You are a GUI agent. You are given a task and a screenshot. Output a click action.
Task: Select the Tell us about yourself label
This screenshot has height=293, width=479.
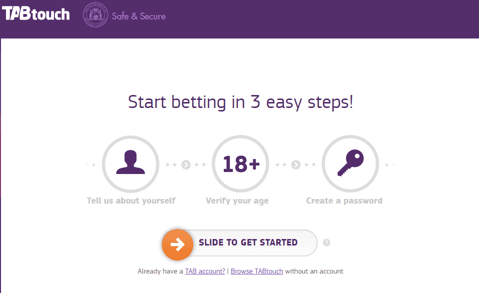[130, 200]
